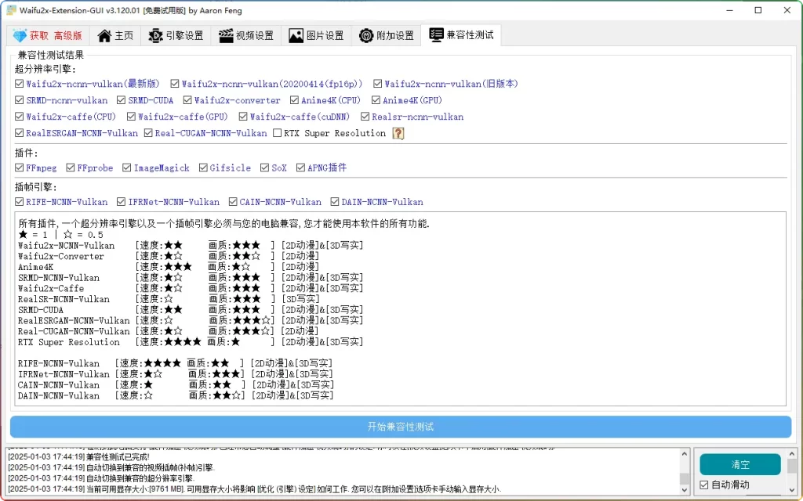Switch to the 主页 tab
Image resolution: width=803 pixels, height=501 pixels.
point(115,36)
